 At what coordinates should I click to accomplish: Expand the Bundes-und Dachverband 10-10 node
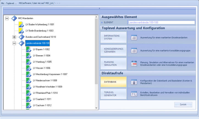[14, 37]
